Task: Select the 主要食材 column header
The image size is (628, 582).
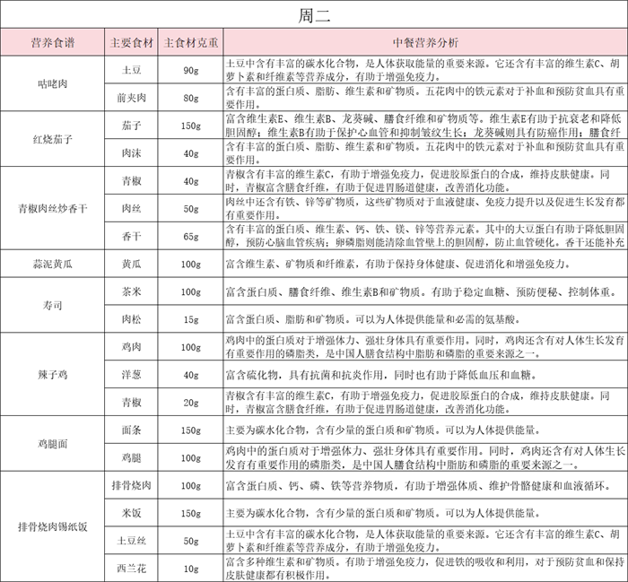Action: [132, 42]
